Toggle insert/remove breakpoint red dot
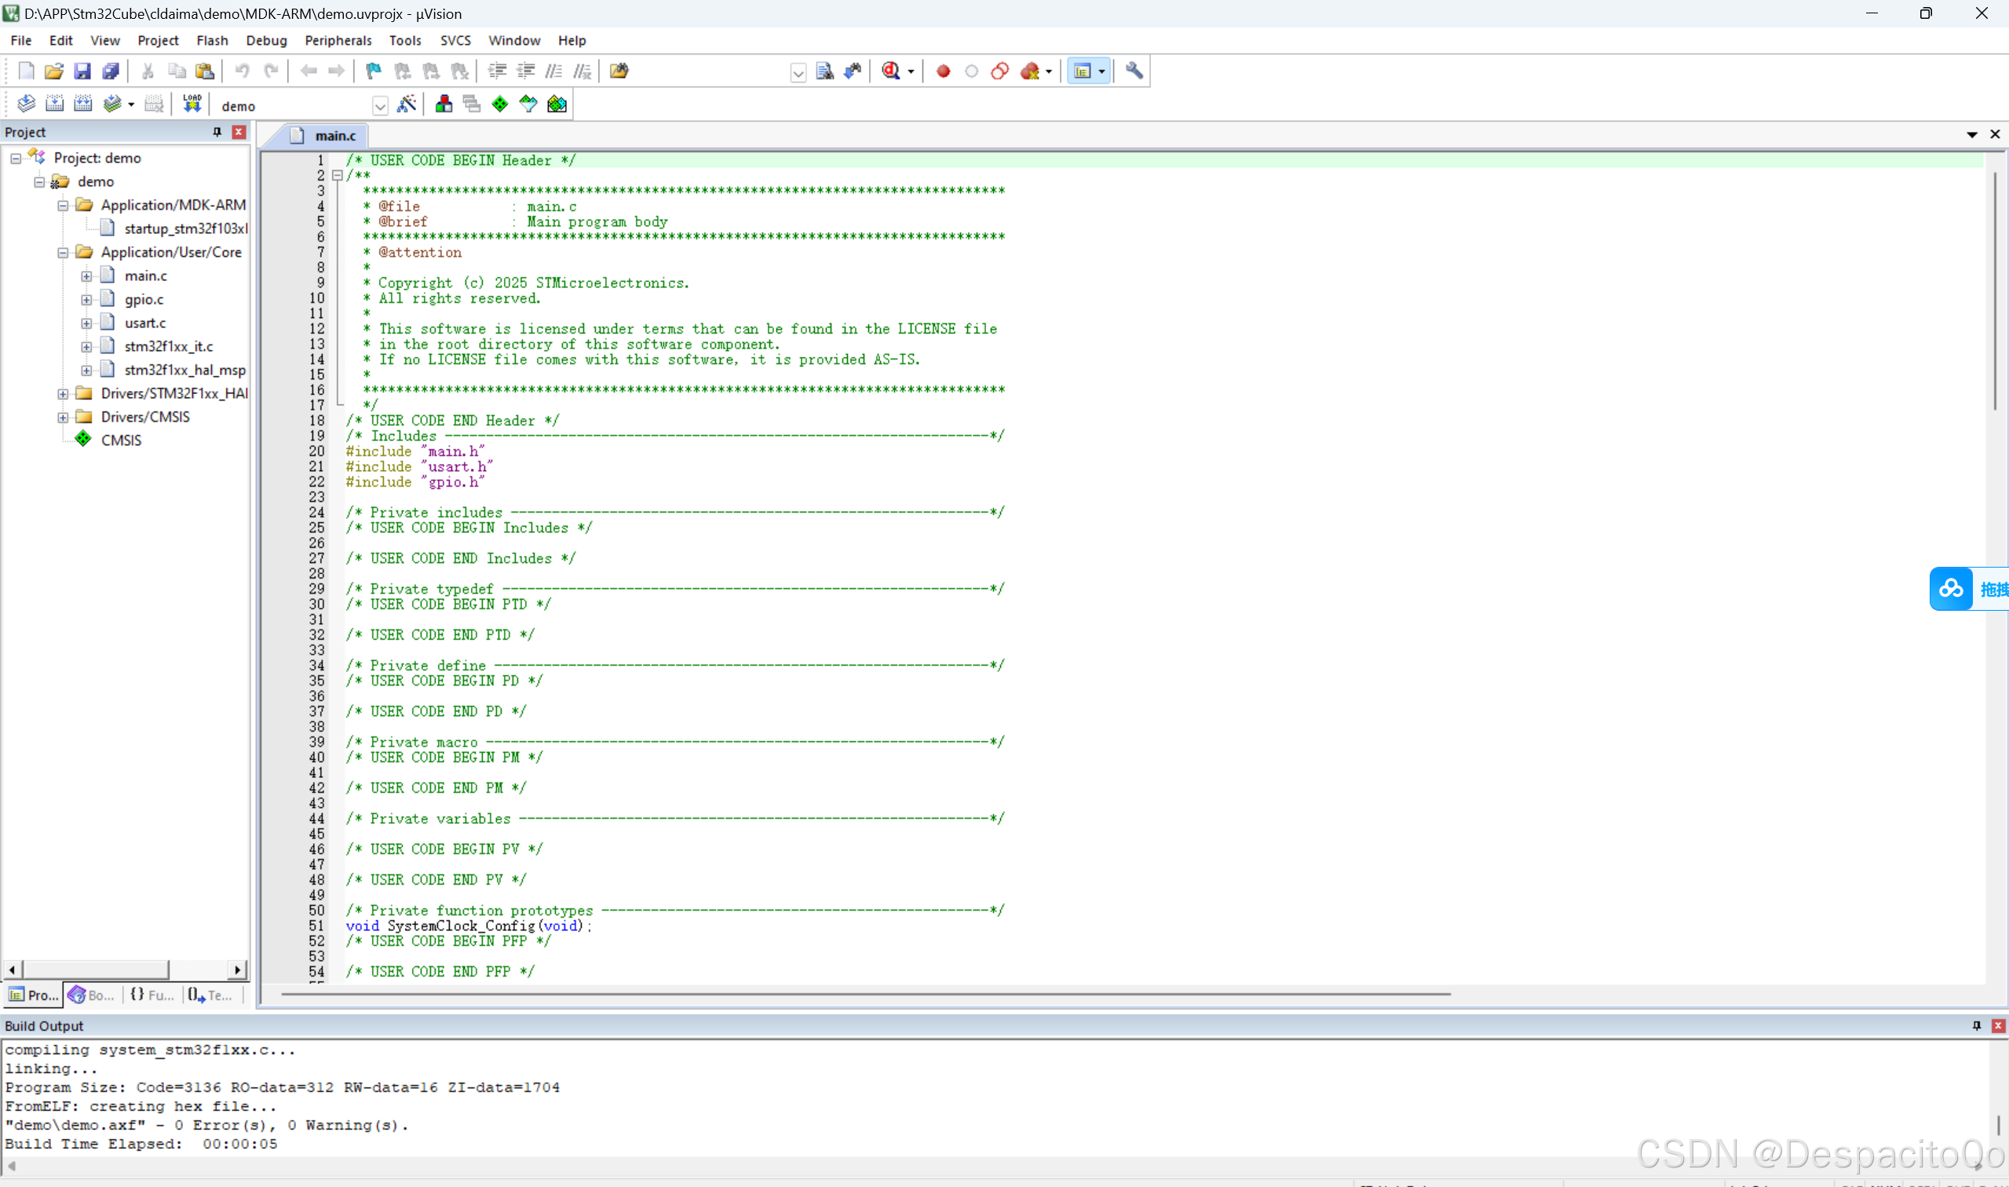The image size is (2009, 1187). 943,71
